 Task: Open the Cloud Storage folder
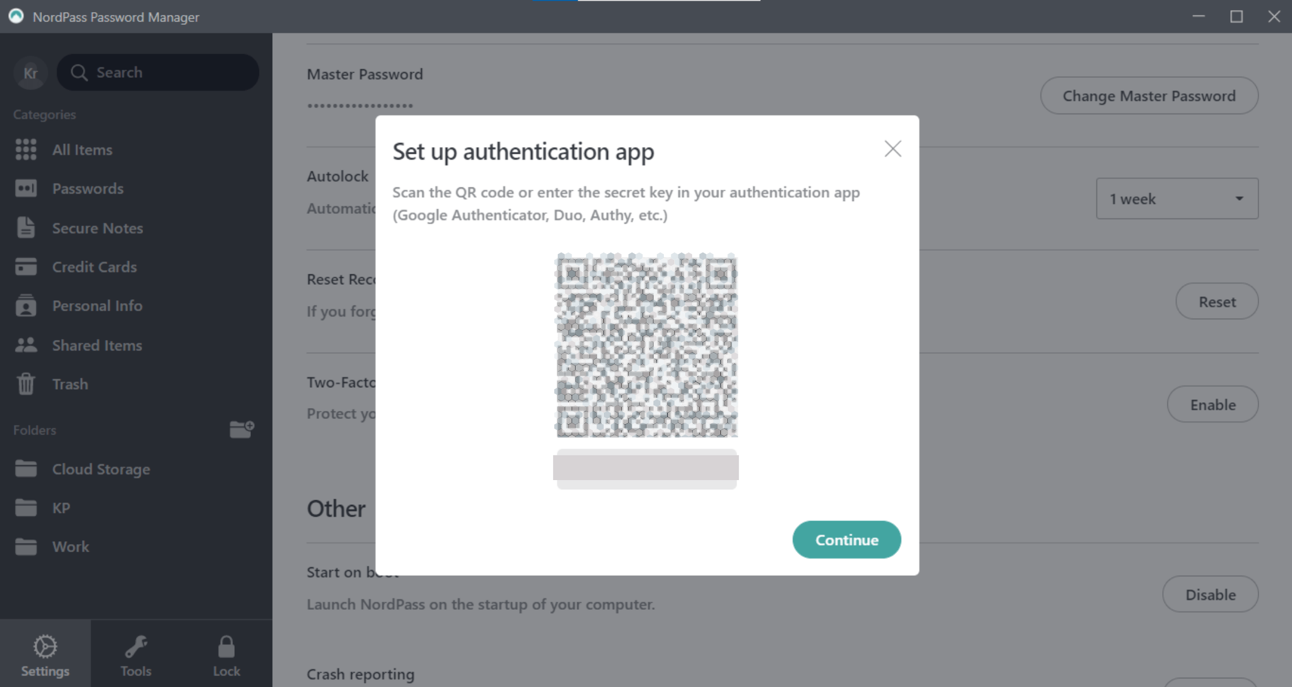(101, 469)
